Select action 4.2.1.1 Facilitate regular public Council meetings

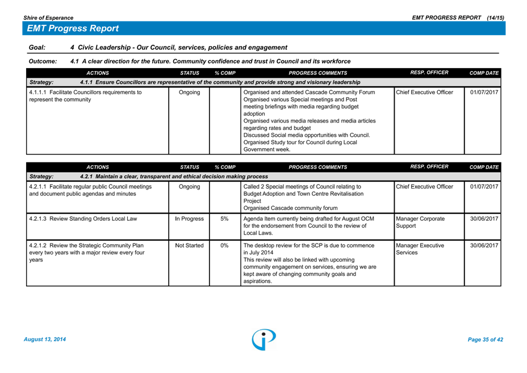90,190
